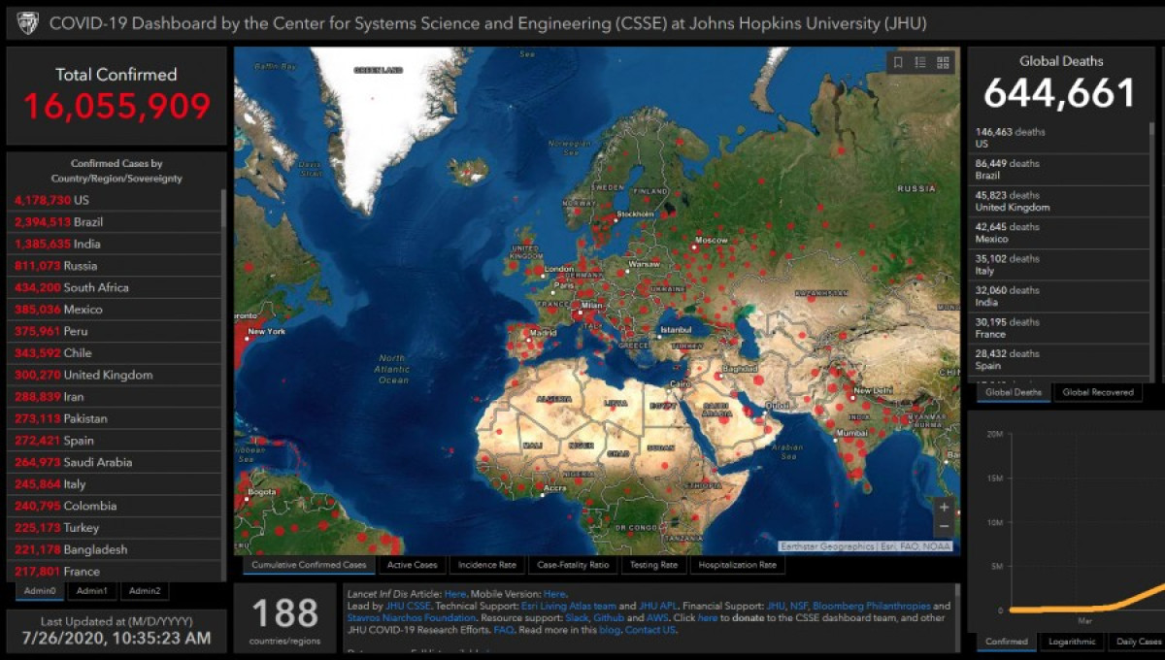Viewport: 1165px width, 660px height.
Task: Switch to the Hospitalization Rate tab
Action: [737, 565]
